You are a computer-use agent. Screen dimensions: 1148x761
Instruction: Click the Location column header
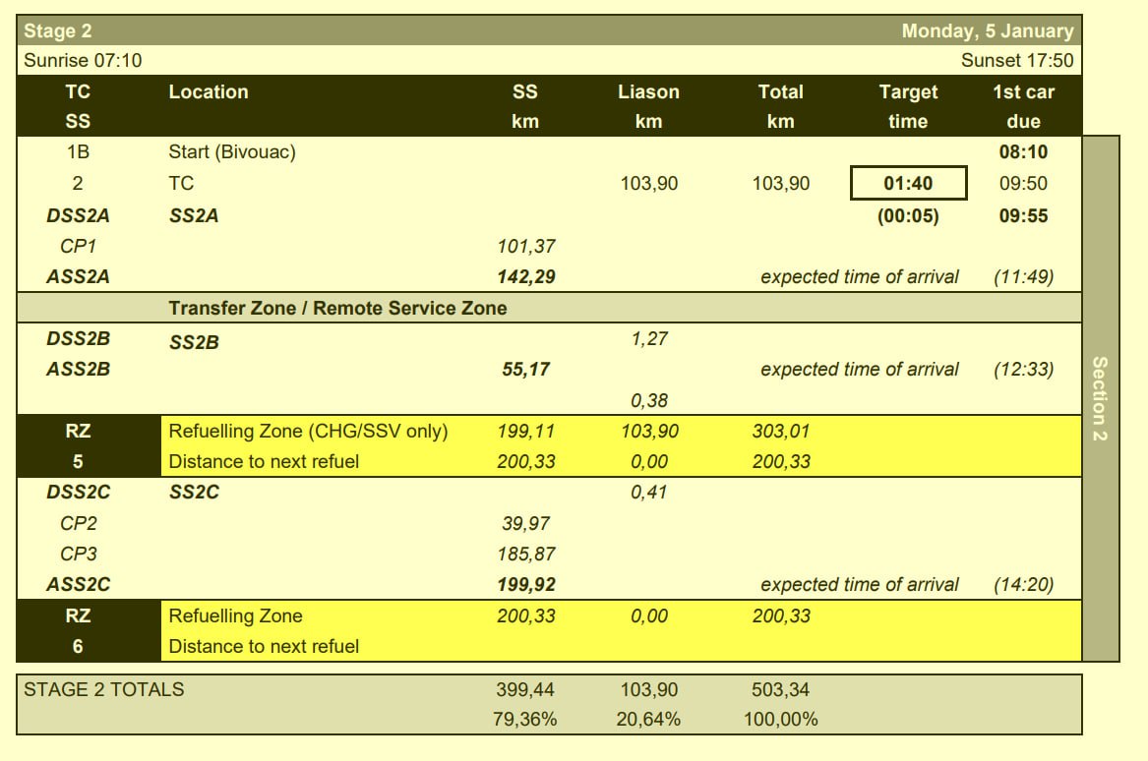(209, 92)
